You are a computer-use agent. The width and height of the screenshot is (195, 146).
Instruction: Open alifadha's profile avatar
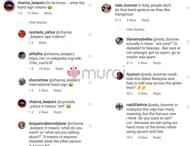point(22,55)
